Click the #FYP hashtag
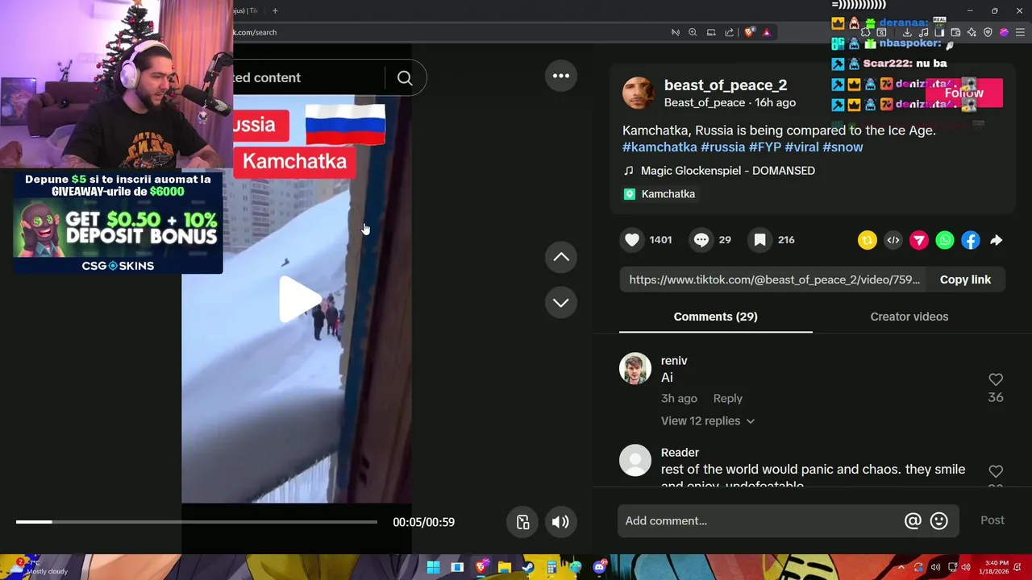This screenshot has width=1032, height=580. tap(764, 147)
